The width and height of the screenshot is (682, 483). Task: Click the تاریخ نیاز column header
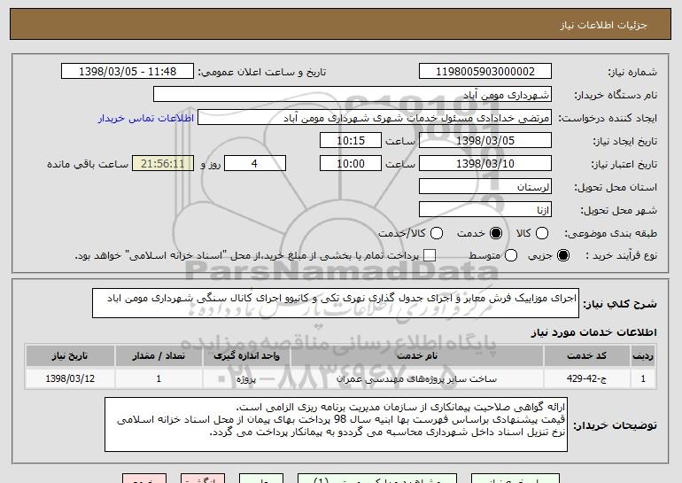point(70,356)
